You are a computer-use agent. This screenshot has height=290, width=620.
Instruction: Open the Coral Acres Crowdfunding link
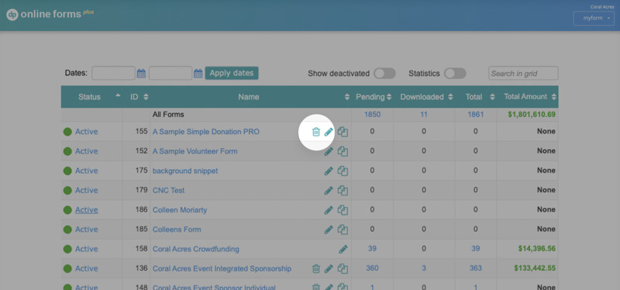tap(196, 249)
